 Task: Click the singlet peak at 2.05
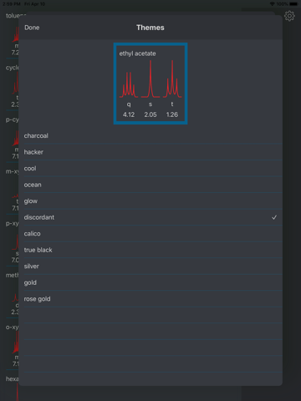(150, 79)
